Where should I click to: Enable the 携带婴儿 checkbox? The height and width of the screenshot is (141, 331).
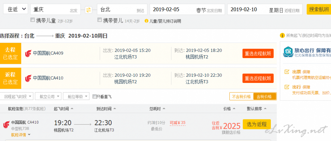pyautogui.click(x=99, y=20)
